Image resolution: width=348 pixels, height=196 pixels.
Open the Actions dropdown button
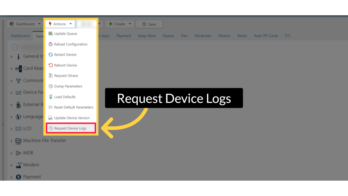pos(60,24)
